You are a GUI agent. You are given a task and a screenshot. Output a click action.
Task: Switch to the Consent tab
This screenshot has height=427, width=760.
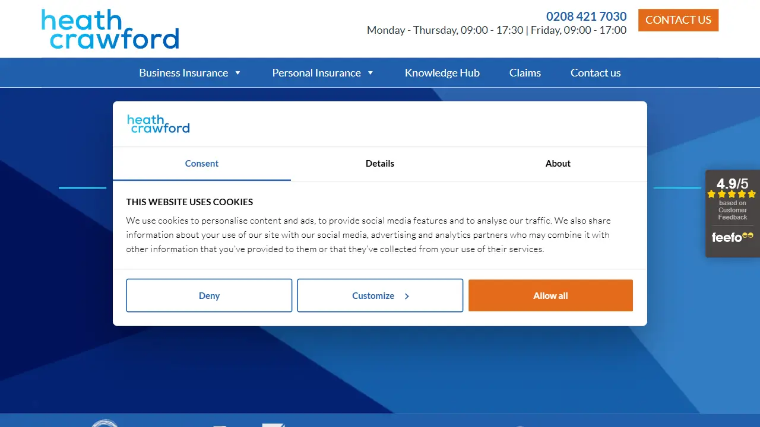click(x=202, y=164)
